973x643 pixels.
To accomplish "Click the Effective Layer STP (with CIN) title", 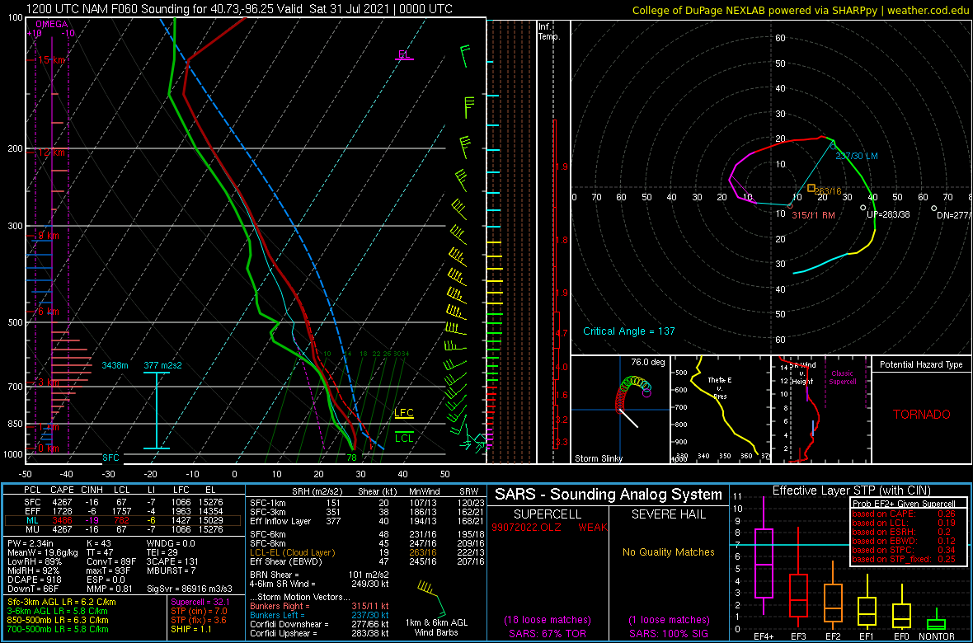I will point(851,491).
